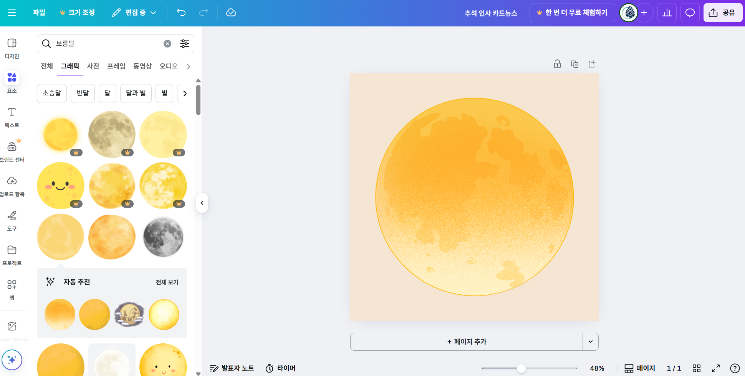Undo the last action
Viewport: 745px width, 376px height.
(x=181, y=12)
